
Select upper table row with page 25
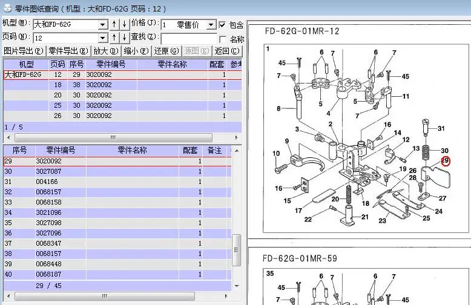tap(122, 106)
